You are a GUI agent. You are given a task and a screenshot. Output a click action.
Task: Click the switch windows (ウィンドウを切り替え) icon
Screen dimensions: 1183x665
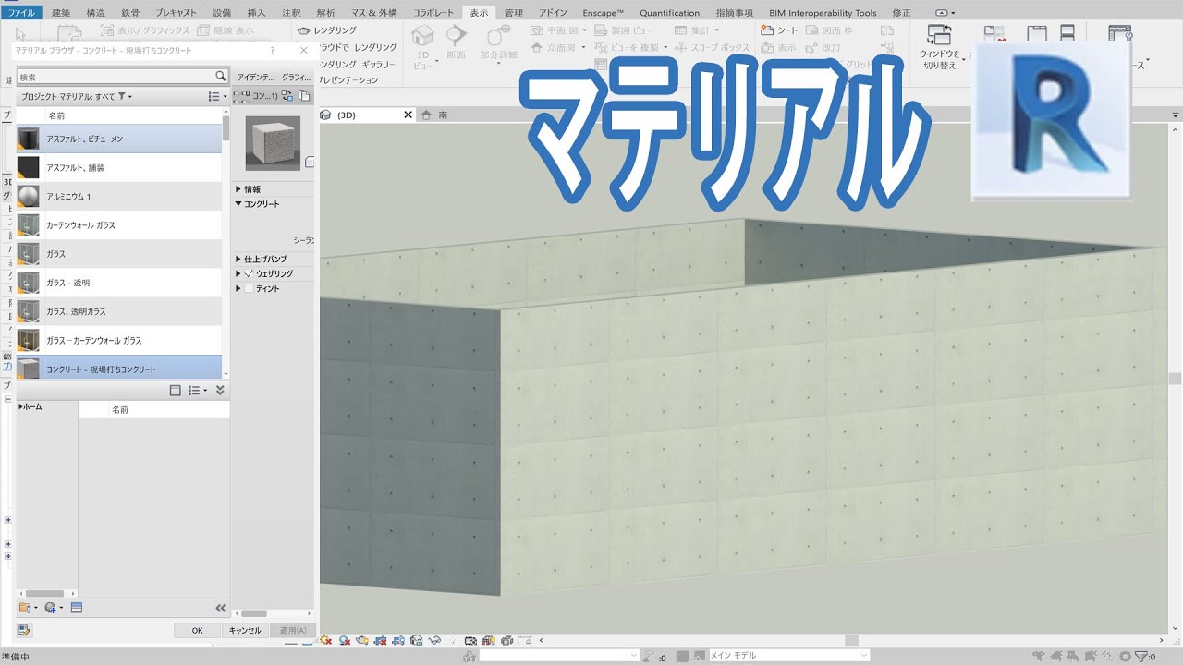[x=938, y=37]
